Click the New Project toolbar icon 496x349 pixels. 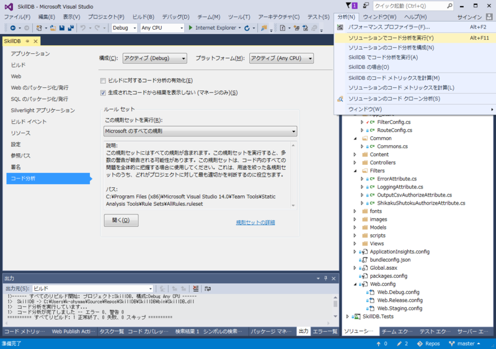pyautogui.click(x=39, y=28)
